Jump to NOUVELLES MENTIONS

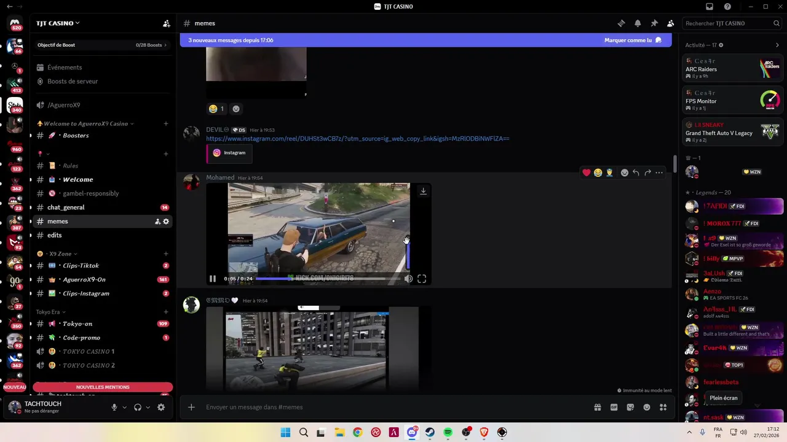point(103,387)
